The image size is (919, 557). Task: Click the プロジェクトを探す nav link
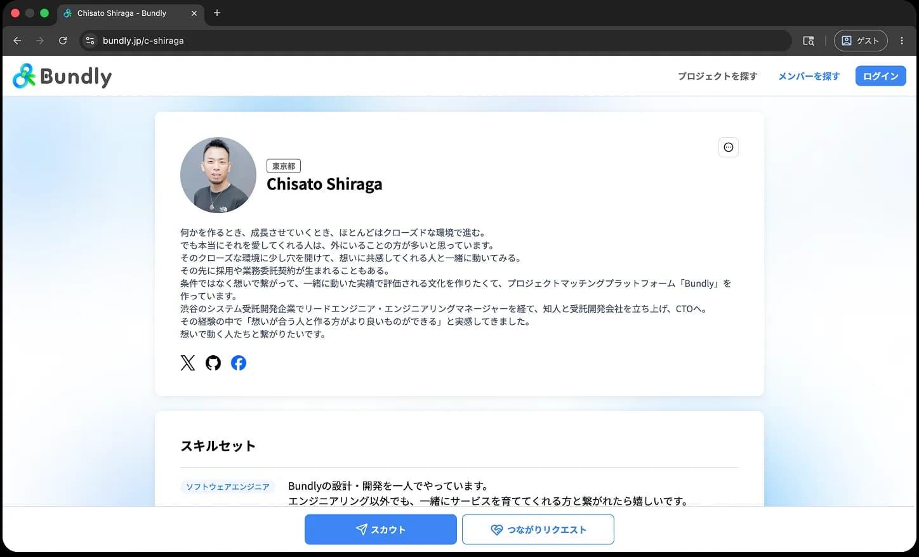pyautogui.click(x=718, y=76)
